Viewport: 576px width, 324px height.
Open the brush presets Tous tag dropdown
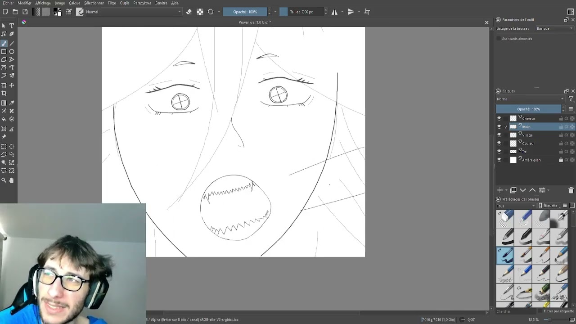point(516,206)
